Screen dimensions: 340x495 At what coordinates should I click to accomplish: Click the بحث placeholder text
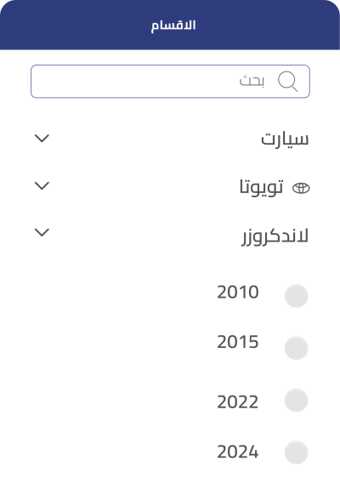click(252, 81)
